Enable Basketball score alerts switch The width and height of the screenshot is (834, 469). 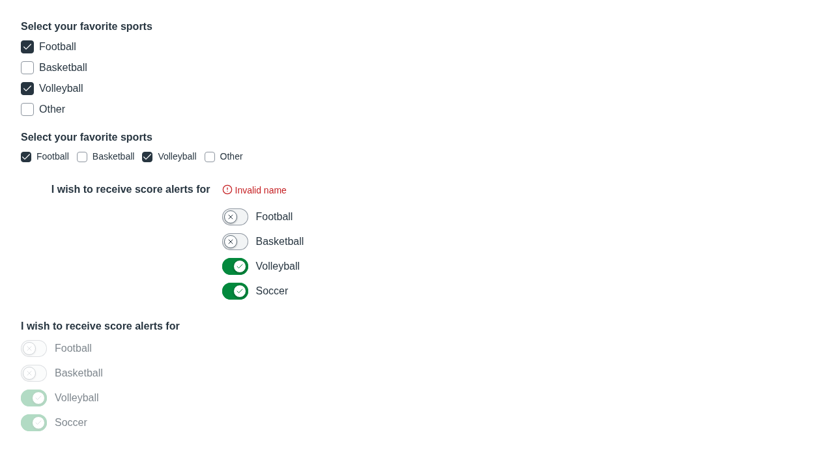pyautogui.click(x=235, y=242)
